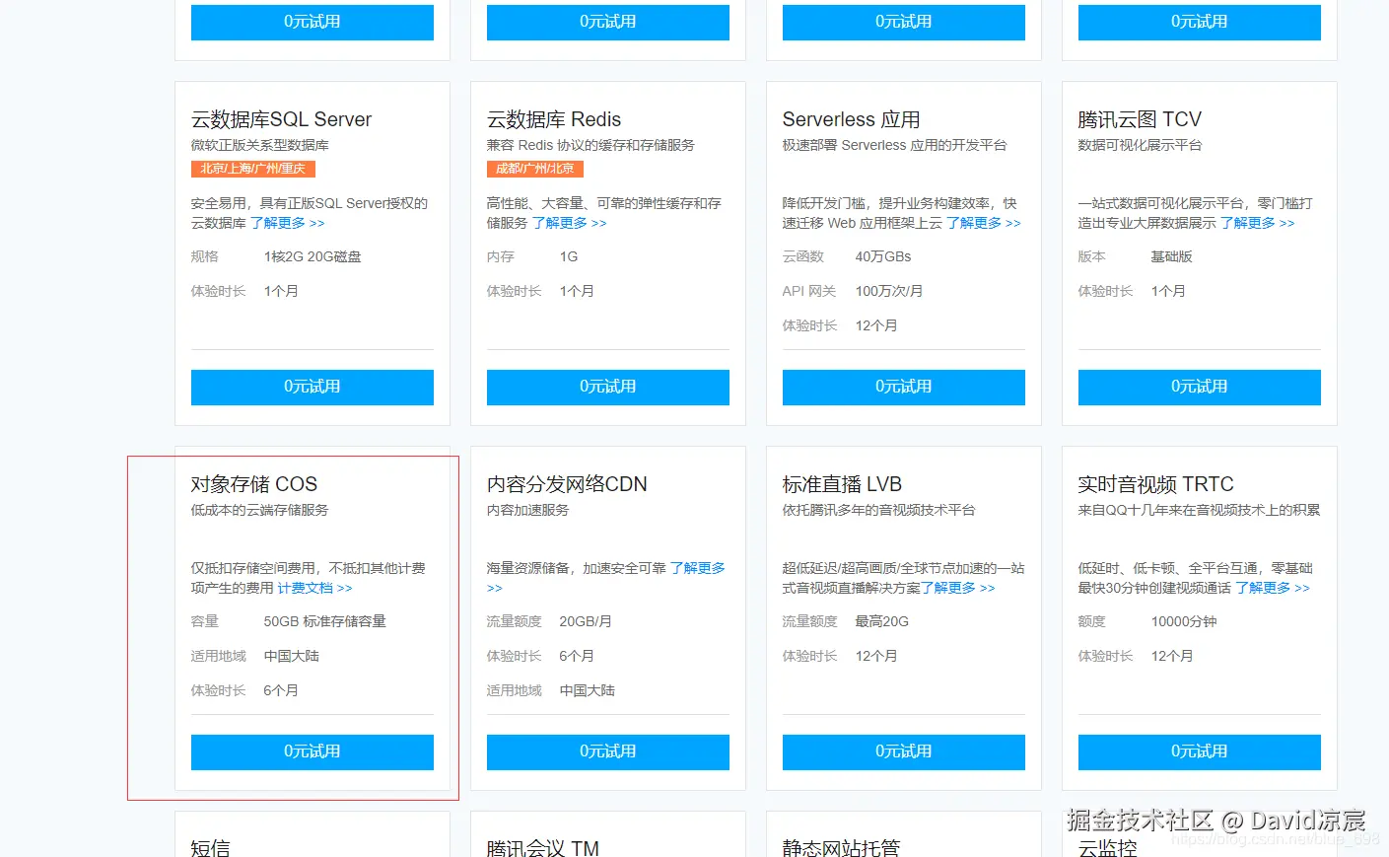Click 0元试用 for 对象存储 COS
This screenshot has height=857, width=1389.
[x=312, y=751]
